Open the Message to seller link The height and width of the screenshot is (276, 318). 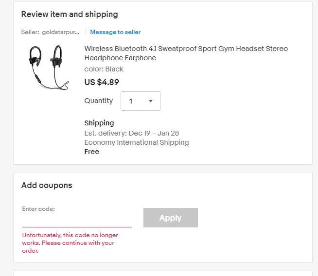(115, 32)
